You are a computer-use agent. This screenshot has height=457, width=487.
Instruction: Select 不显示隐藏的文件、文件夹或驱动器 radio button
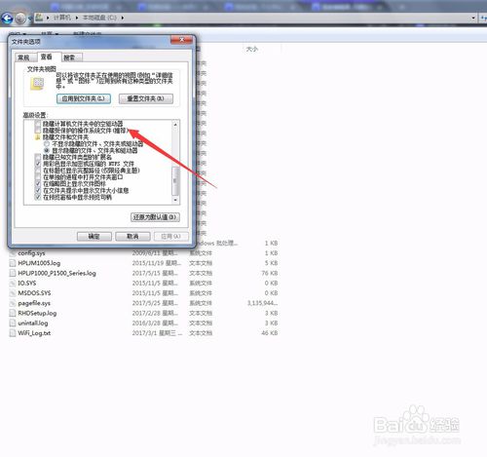point(47,144)
